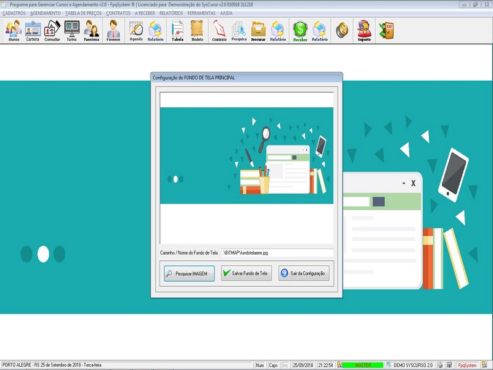The width and height of the screenshot is (493, 370).
Task: Open the A RECEBER menu
Action: 145,13
